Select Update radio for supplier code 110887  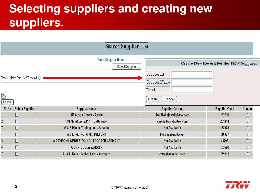tap(248, 134)
